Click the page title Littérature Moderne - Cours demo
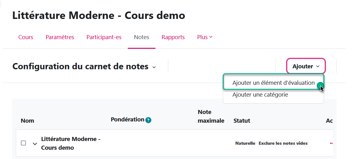 click(98, 15)
